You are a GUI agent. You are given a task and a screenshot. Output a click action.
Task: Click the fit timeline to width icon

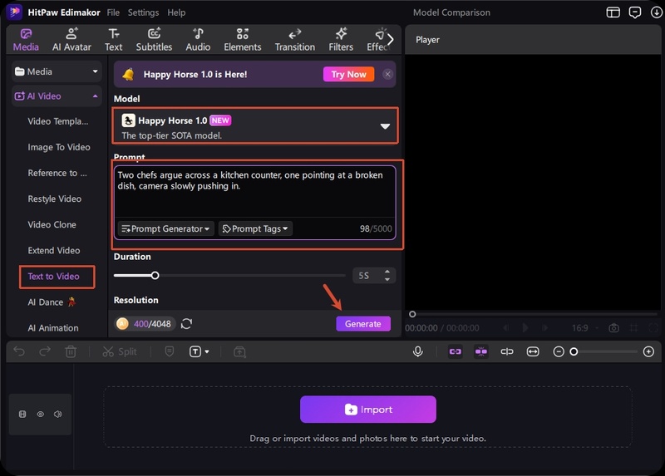click(x=533, y=351)
